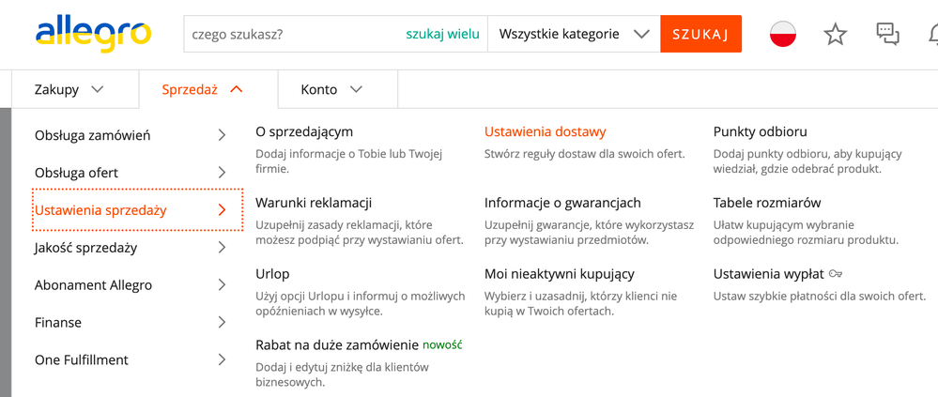Open 'One Fulfillment' submenu
The width and height of the screenshot is (938, 397).
pyautogui.click(x=131, y=360)
